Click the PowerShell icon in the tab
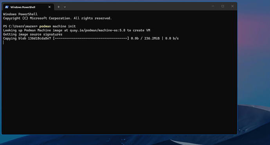The image size is (270, 145). point(7,7)
